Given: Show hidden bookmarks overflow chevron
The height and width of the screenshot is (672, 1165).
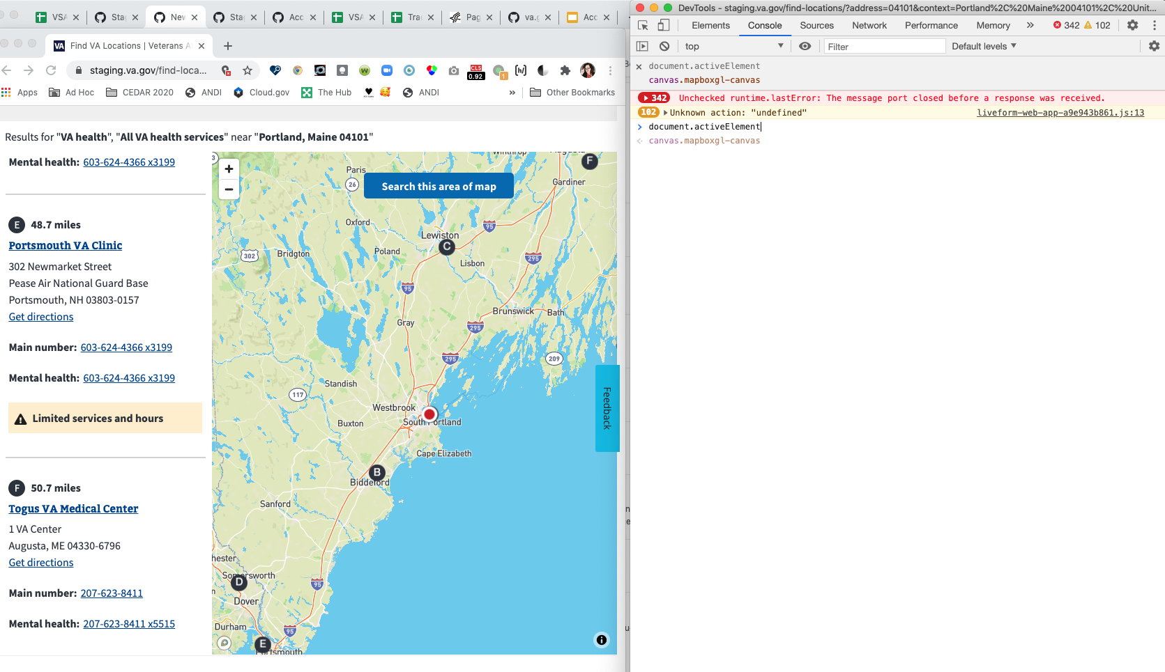Looking at the screenshot, I should [512, 93].
